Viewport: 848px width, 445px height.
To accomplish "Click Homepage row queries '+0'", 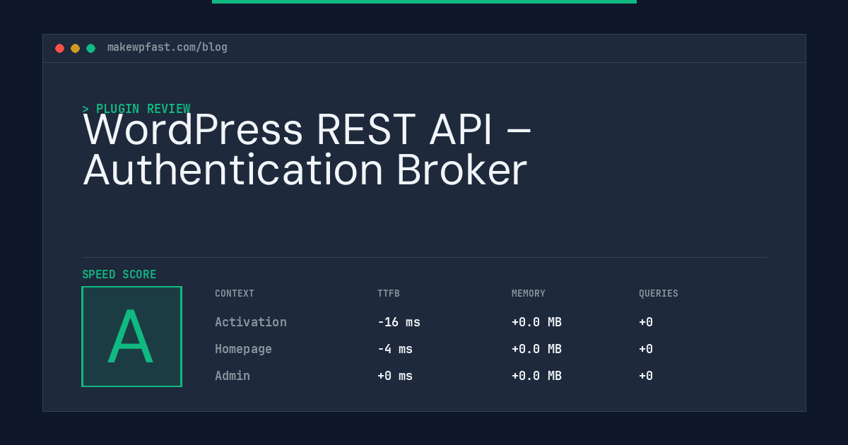I will pos(646,349).
